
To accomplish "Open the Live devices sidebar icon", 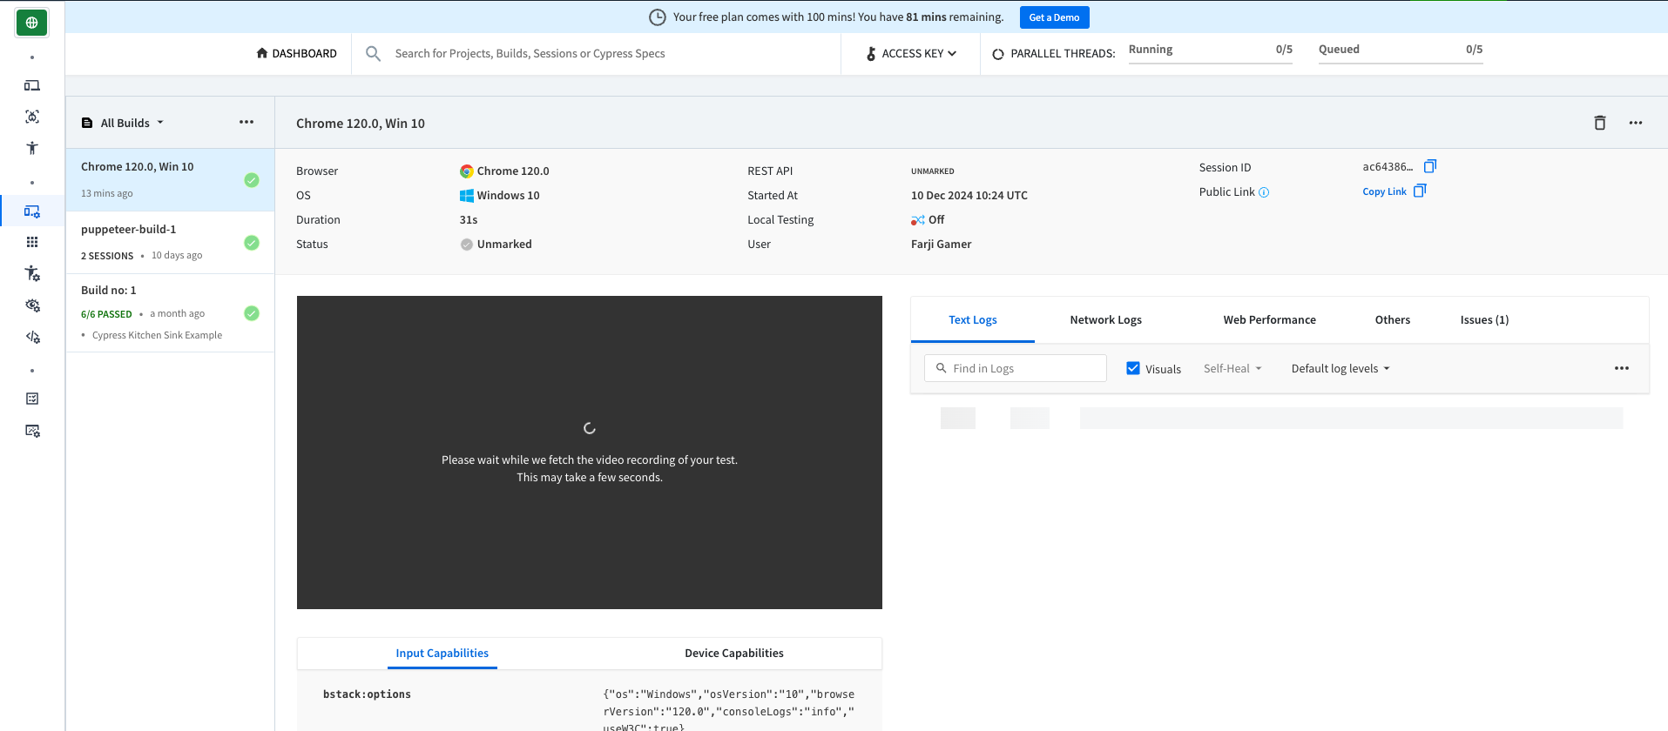I will click(32, 85).
